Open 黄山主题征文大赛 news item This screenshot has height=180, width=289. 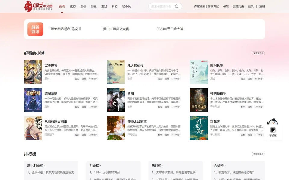click(116, 29)
